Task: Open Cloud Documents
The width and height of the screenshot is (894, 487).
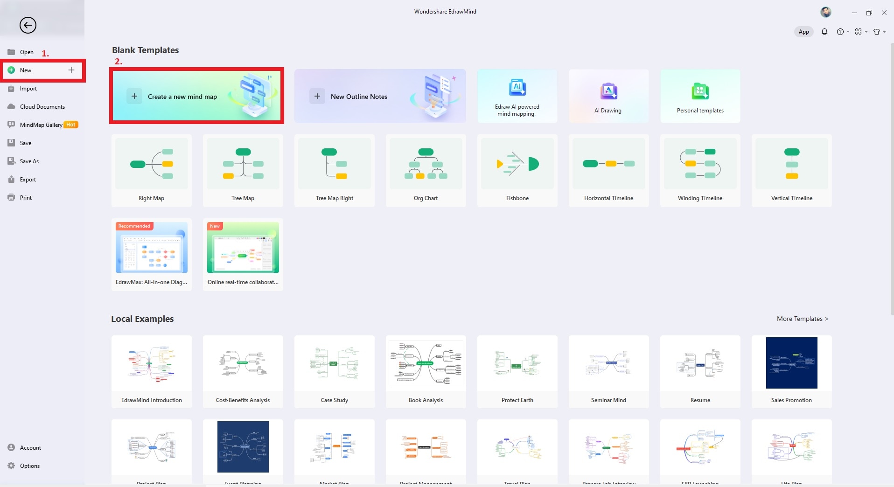Action: (42, 107)
